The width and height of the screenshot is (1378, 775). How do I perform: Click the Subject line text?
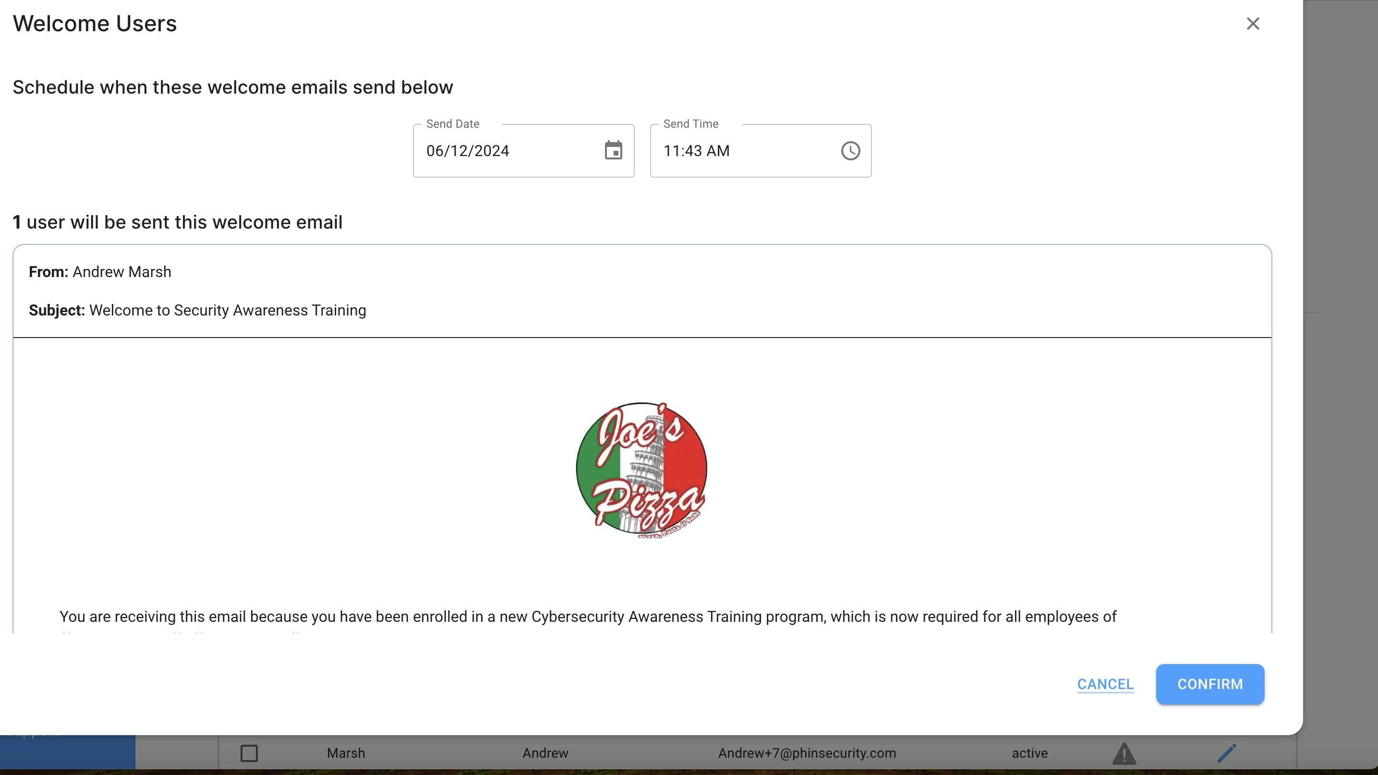click(x=197, y=310)
